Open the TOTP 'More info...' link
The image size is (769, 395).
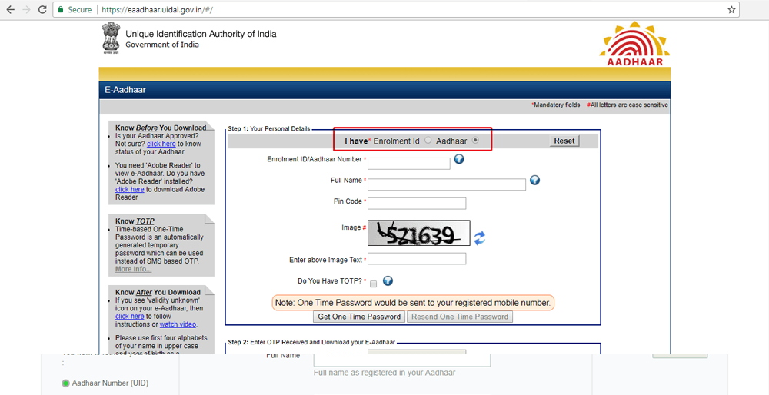tap(133, 269)
